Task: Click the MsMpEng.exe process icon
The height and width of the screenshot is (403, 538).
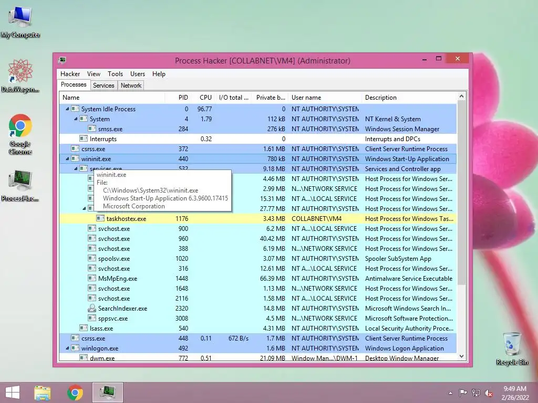Action: click(x=92, y=278)
